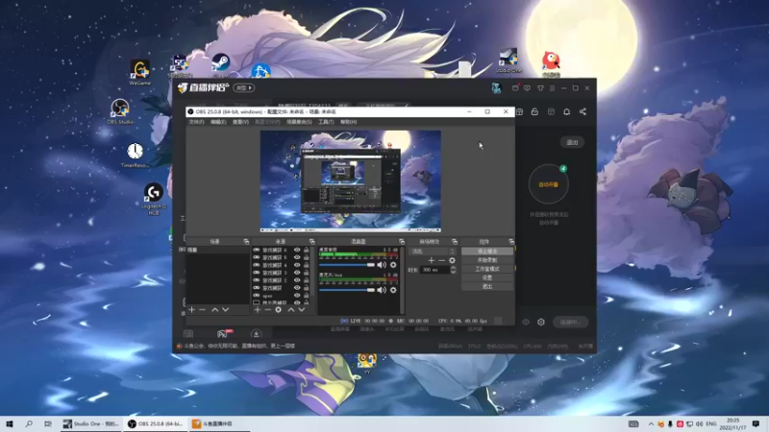Expand 类型 arrow button in 直播伴侣 header
Viewport: 769px width, 432px height.
[x=243, y=88]
